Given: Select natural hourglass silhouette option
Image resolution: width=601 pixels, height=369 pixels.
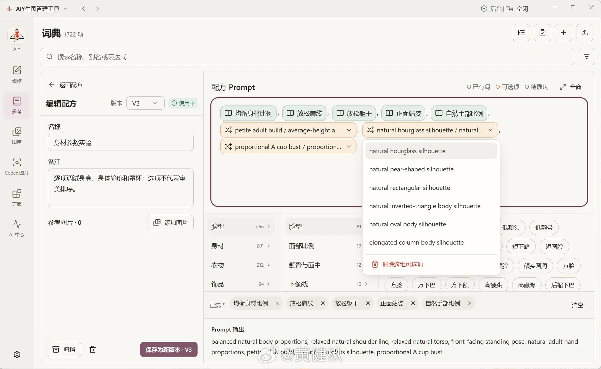Looking at the screenshot, I should (x=431, y=151).
